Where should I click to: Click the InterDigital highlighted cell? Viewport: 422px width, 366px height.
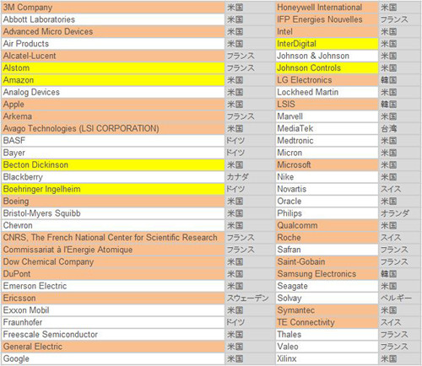(327, 44)
